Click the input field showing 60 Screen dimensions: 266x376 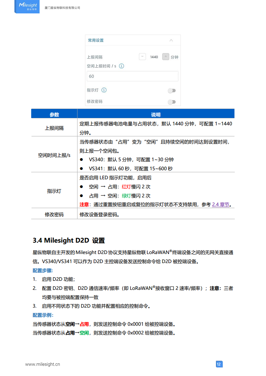coord(132,76)
